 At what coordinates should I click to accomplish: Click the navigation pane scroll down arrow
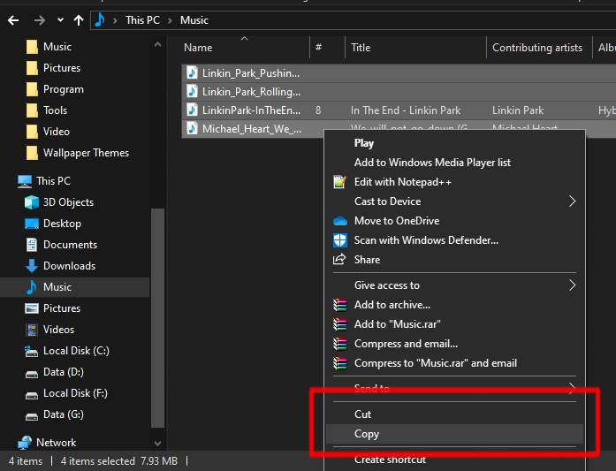pyautogui.click(x=157, y=444)
